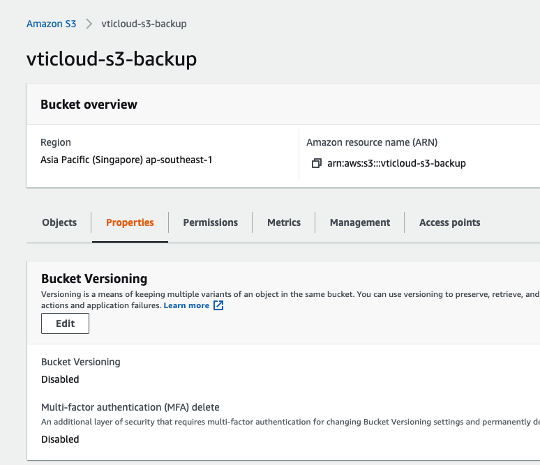
Task: Switch to the Objects tab
Action: click(x=59, y=222)
